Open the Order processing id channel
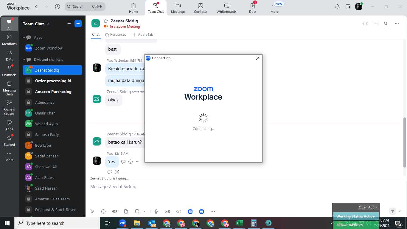 52,81
